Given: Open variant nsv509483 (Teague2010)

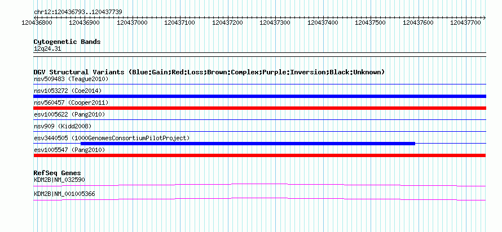Looking at the screenshot, I should [71, 79].
